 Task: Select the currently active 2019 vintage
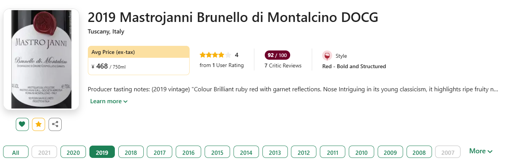click(x=102, y=153)
